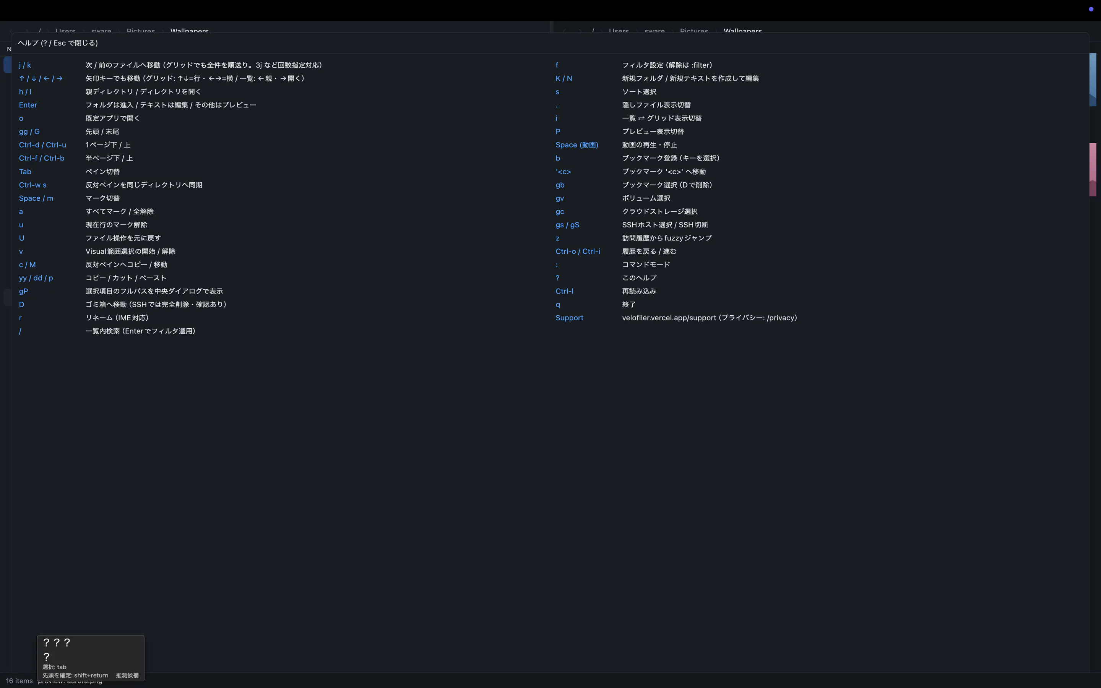Click the description '反対ペインへコピー / 移動'
This screenshot has height=688, width=1101.
[126, 264]
